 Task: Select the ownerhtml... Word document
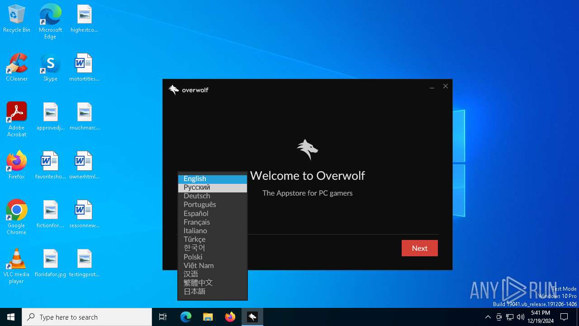pos(84,166)
